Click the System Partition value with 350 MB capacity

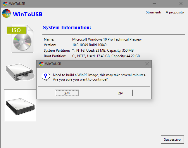pos(103,51)
